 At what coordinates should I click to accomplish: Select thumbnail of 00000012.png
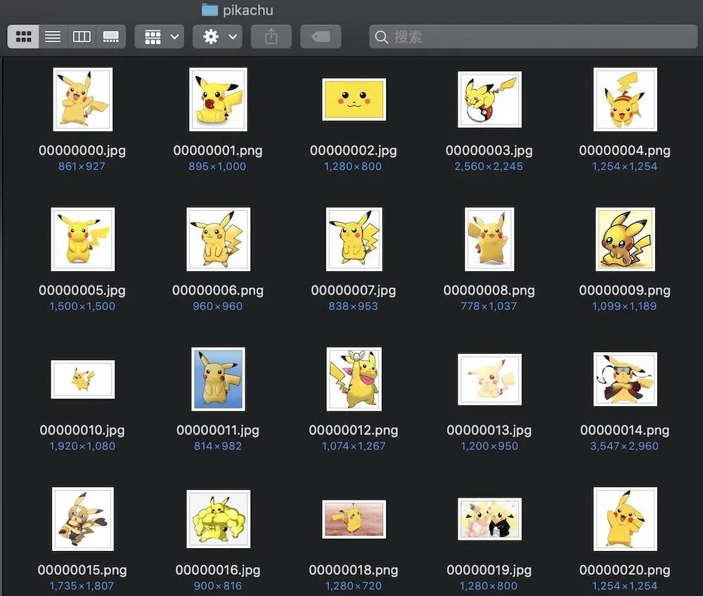coord(354,379)
